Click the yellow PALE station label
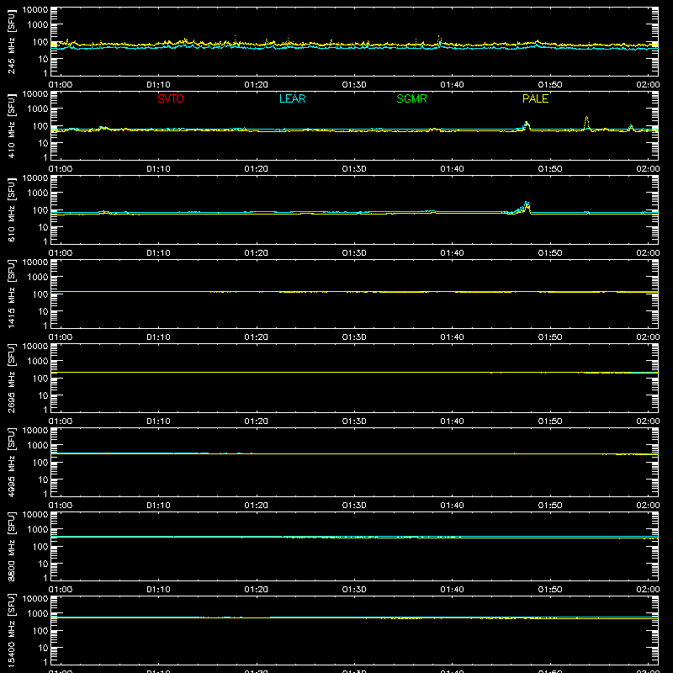The width and height of the screenshot is (673, 673). pos(535,98)
